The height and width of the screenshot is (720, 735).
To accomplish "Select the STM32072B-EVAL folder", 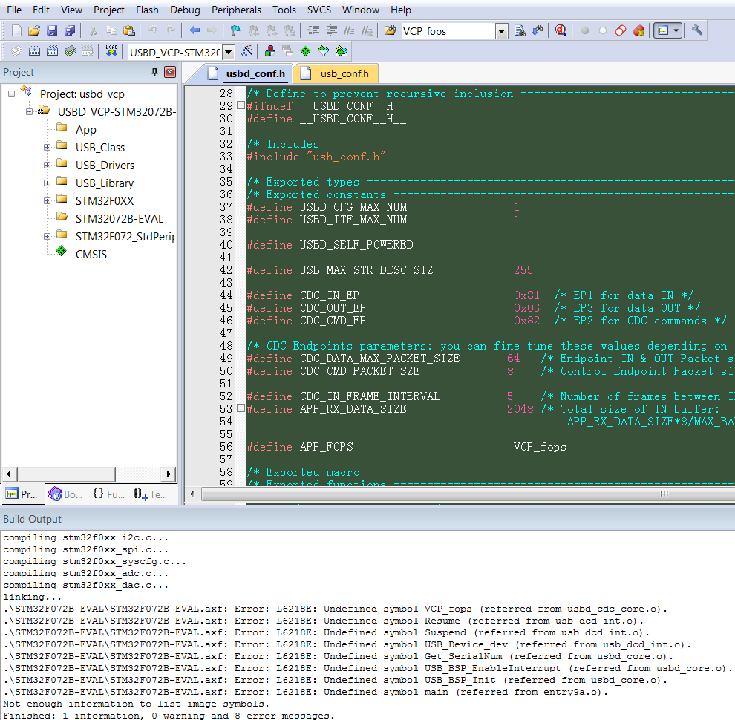I will pyautogui.click(x=119, y=218).
